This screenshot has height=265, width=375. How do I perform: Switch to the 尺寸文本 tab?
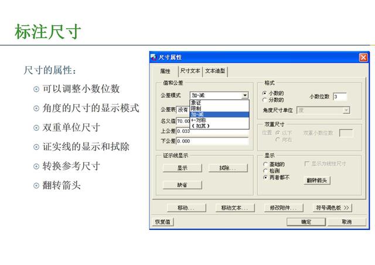click(190, 71)
